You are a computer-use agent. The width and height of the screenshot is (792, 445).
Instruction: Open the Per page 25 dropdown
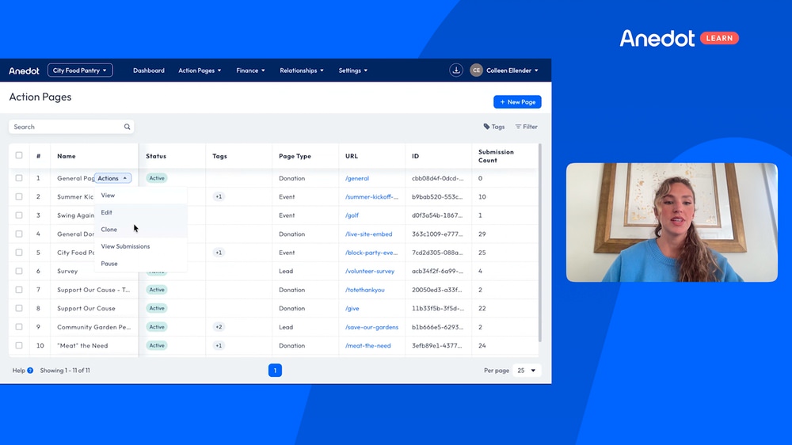527,371
